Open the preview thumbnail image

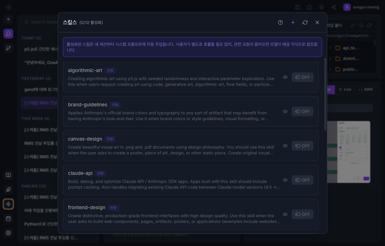click(x=348, y=152)
